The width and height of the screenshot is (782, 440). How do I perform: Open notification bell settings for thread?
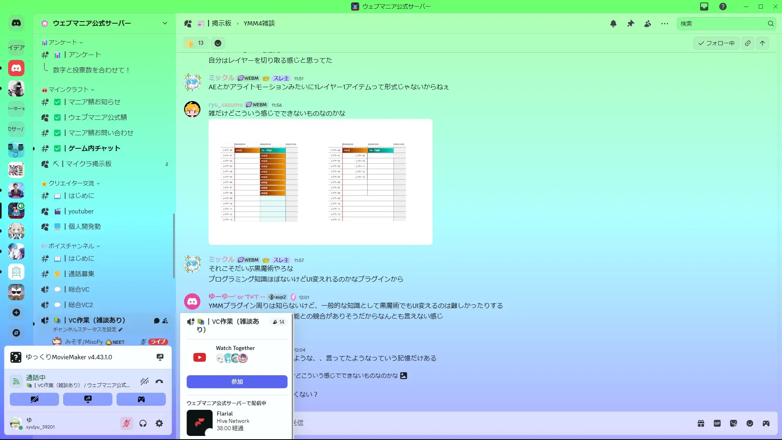(x=613, y=24)
